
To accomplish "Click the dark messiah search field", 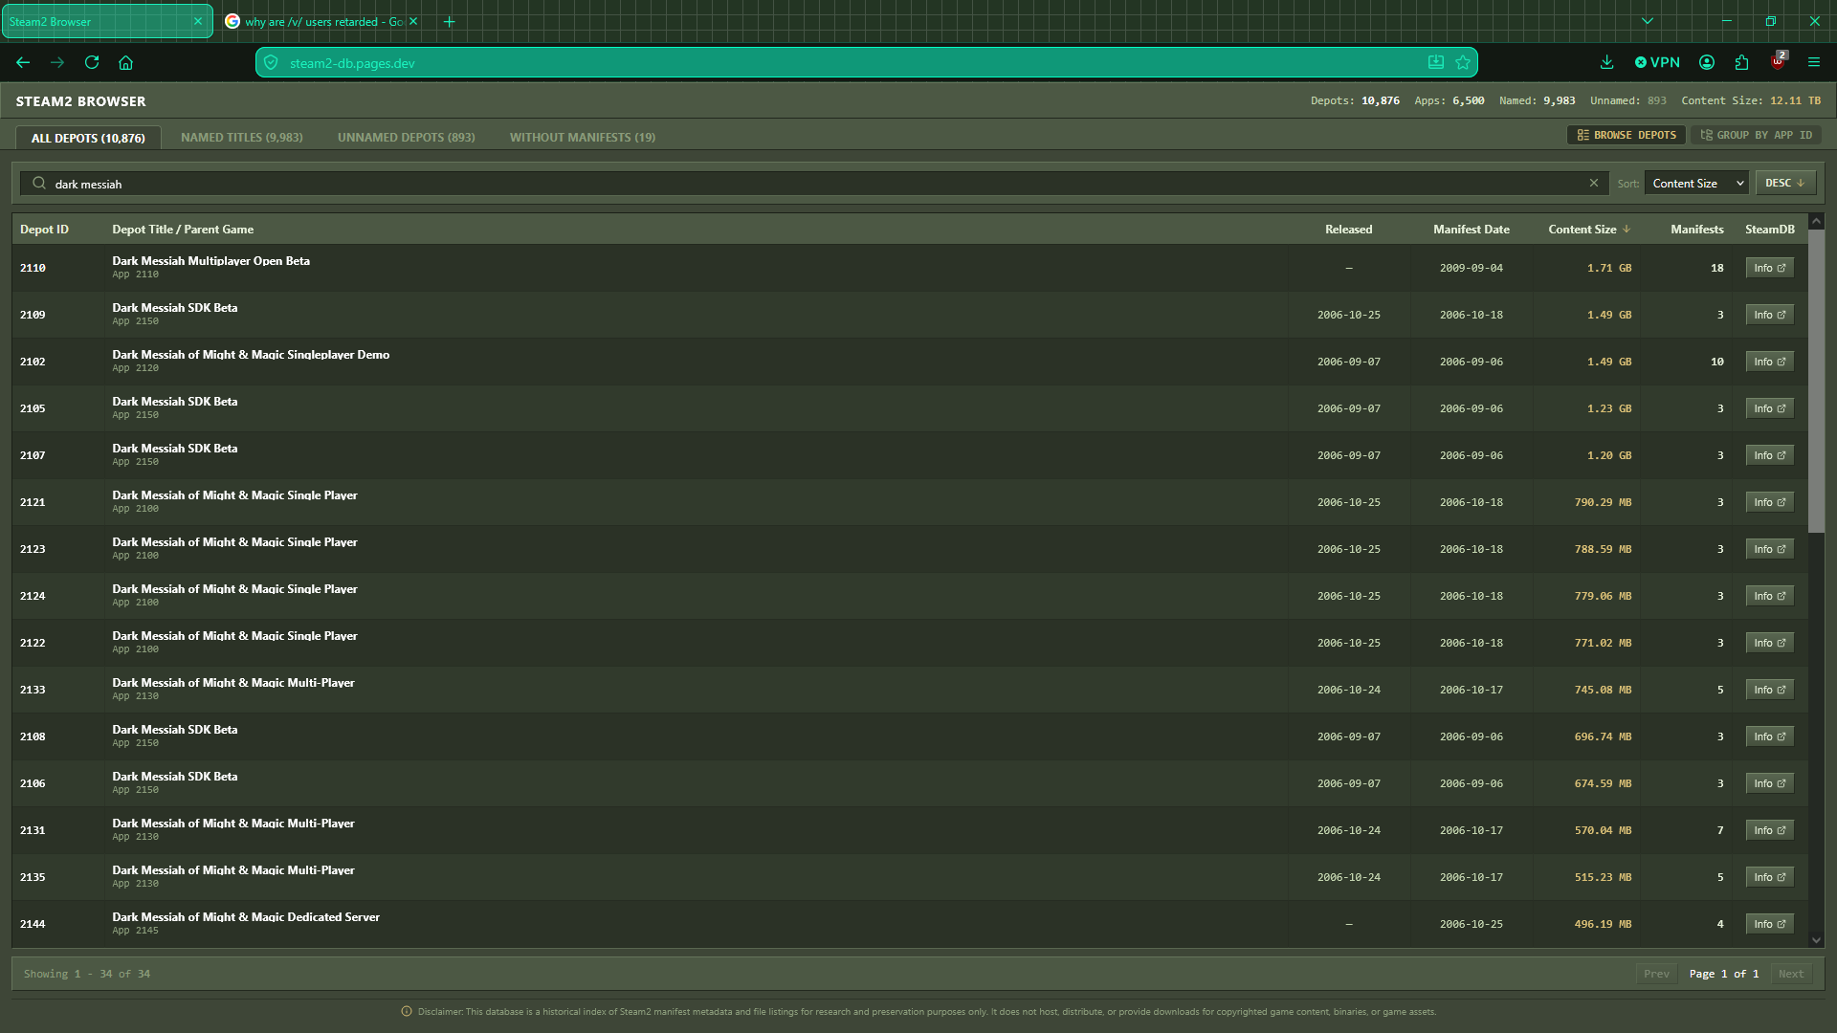I will (x=813, y=184).
